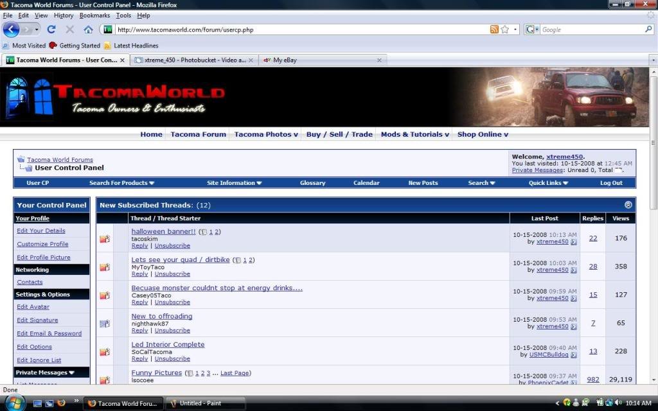The width and height of the screenshot is (658, 411).
Task: Open the Shop Online dropdown menu
Action: tap(483, 134)
